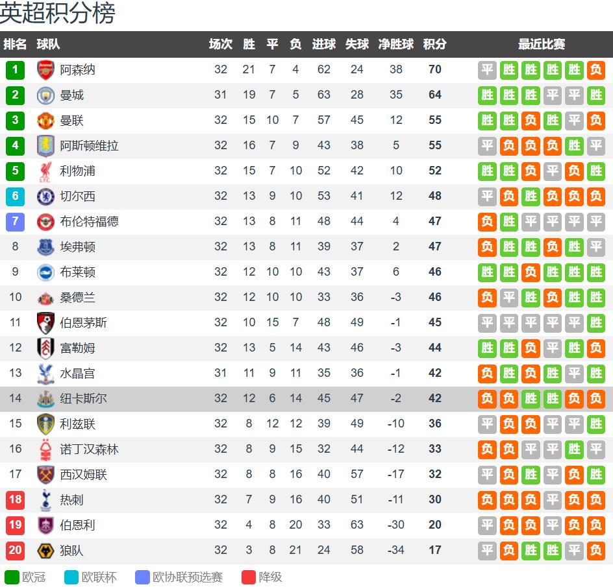Click the Brighton (布莱顿) club logo
613x587 pixels.
click(x=45, y=272)
